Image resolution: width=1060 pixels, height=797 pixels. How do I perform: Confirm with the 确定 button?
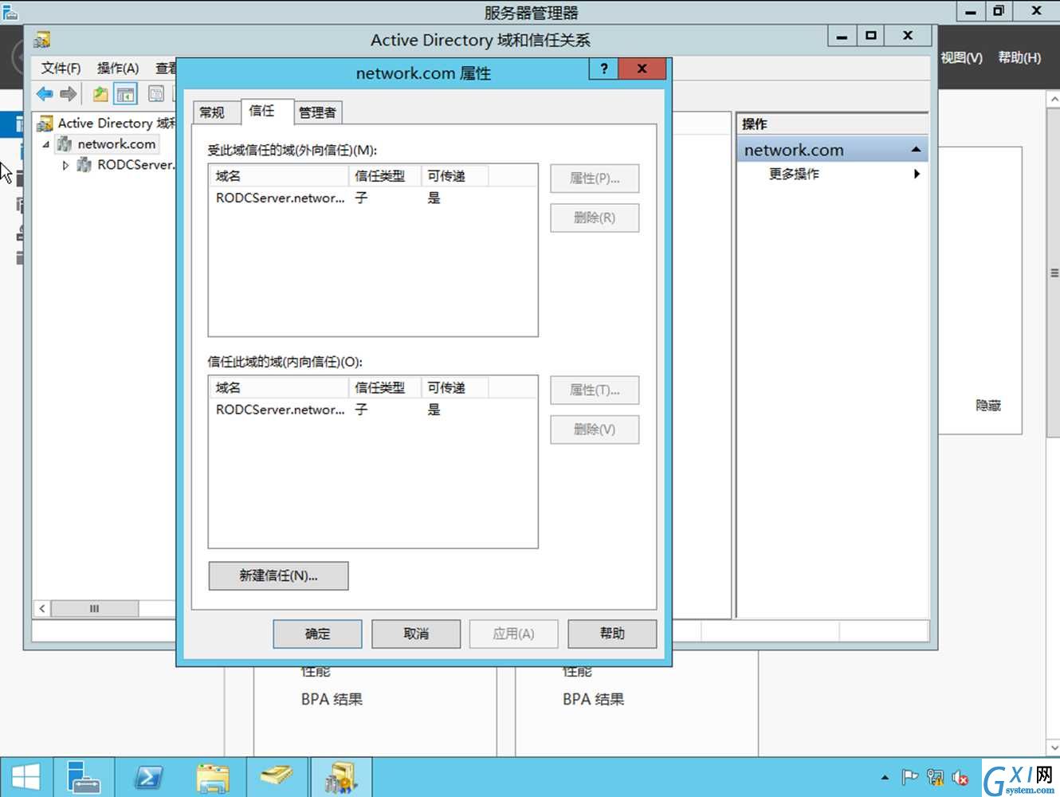coord(317,634)
